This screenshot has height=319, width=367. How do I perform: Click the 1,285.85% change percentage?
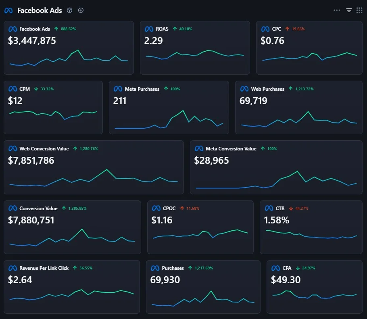(77, 208)
